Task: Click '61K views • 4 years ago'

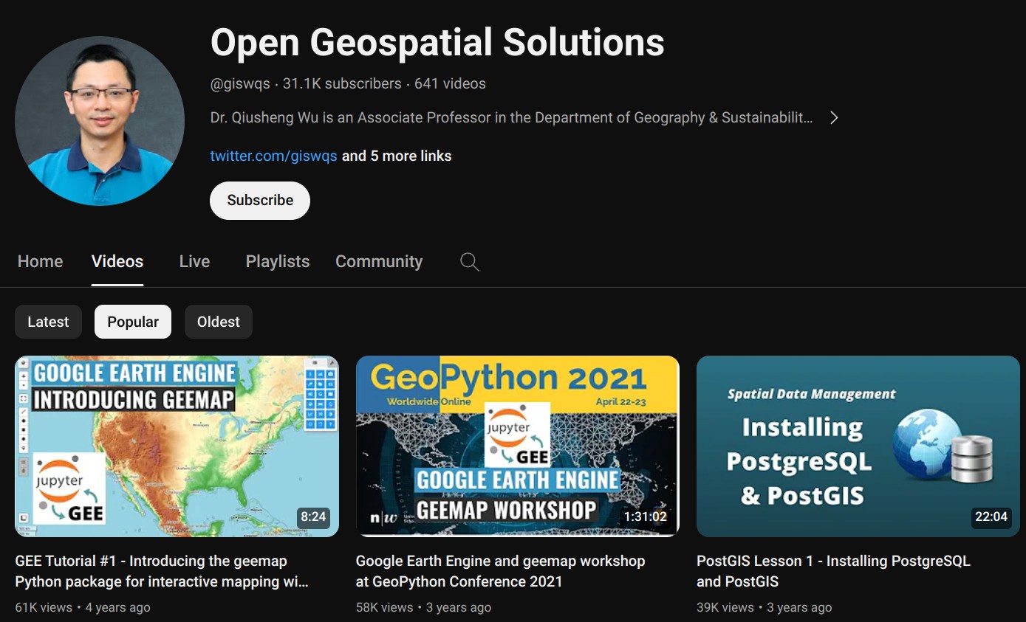Action: pos(83,607)
